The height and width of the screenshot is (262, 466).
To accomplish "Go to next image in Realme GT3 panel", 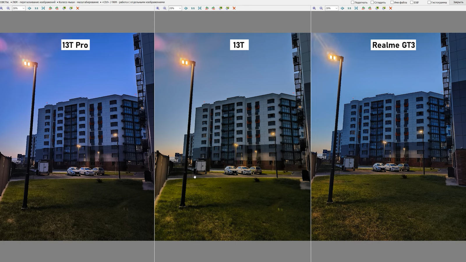I will 384,8.
